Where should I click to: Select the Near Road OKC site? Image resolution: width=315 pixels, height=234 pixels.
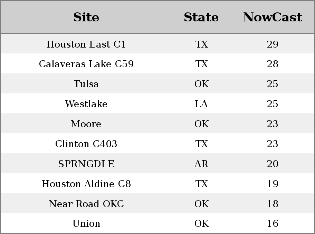click(x=86, y=204)
